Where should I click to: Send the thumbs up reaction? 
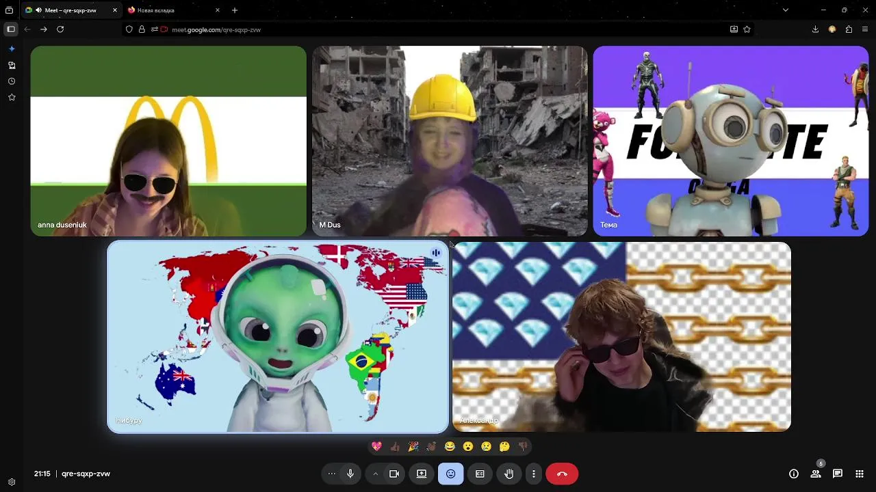point(395,446)
